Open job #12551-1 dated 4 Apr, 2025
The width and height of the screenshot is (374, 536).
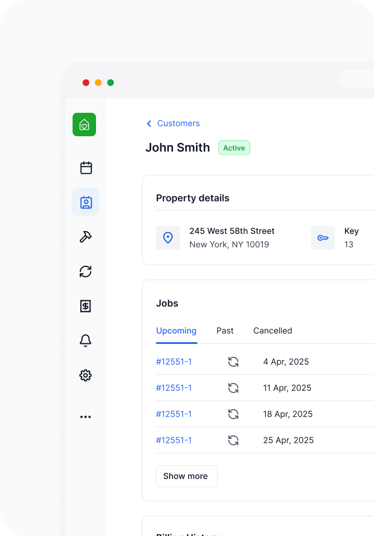174,362
